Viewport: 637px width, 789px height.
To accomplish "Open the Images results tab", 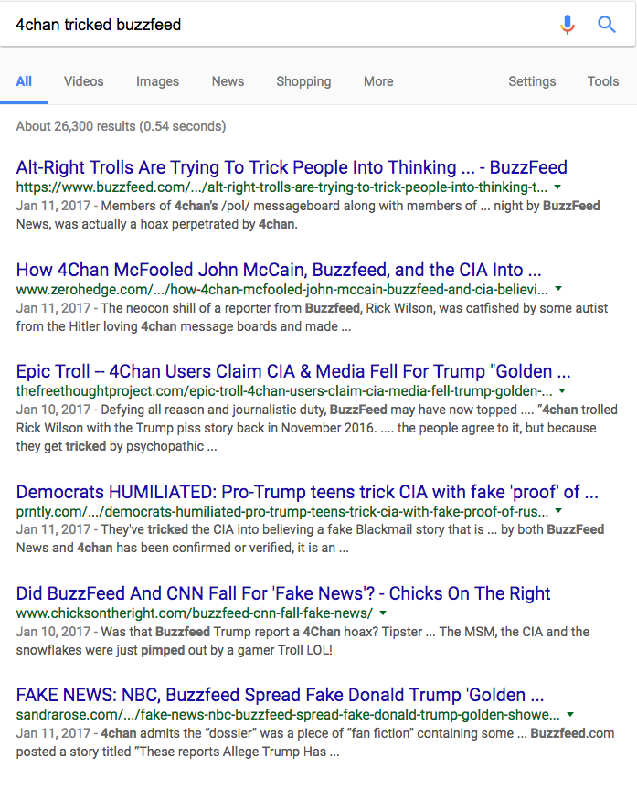I will click(x=158, y=81).
